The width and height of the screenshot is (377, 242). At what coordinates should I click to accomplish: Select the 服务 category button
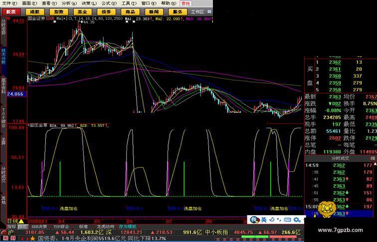coord(178,11)
